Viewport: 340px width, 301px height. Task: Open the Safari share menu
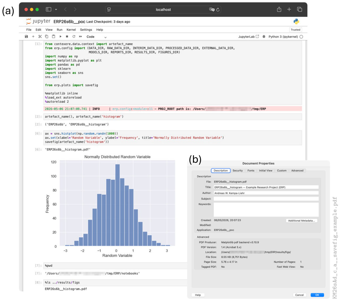coord(279,9)
